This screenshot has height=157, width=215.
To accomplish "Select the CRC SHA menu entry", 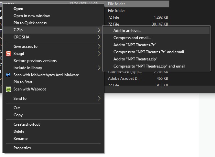I will pyautogui.click(x=53, y=37).
